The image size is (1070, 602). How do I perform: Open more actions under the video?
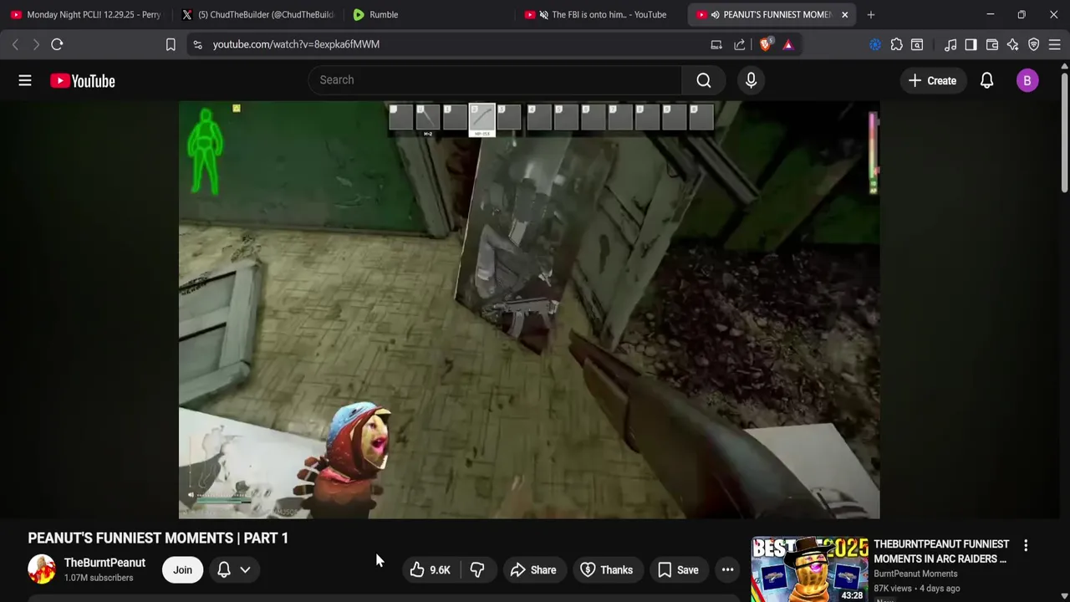[728, 570]
